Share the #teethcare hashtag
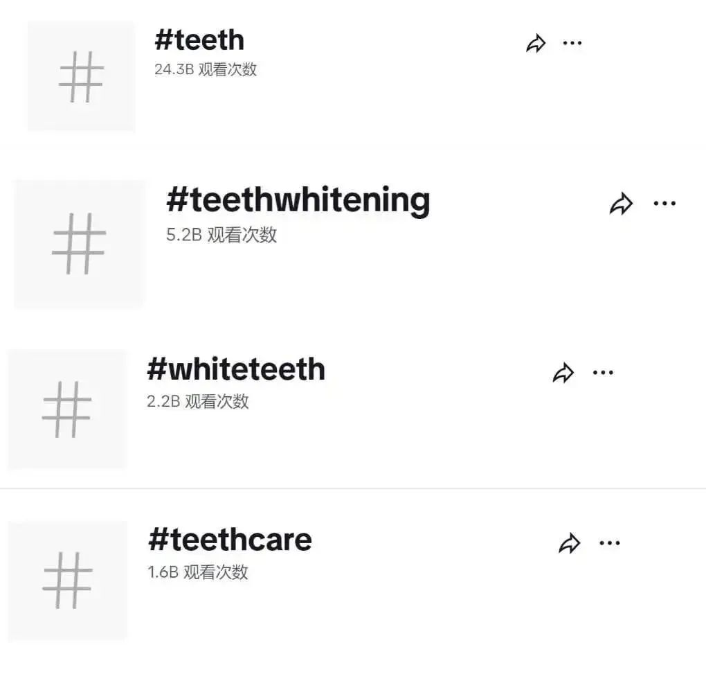 569,544
